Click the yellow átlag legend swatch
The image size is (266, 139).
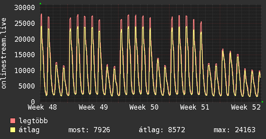13,130
